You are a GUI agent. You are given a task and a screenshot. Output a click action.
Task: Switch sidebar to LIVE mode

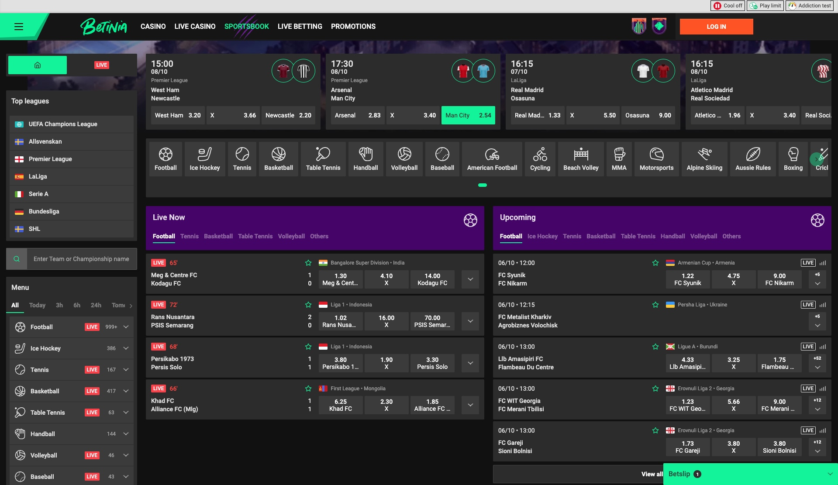101,65
